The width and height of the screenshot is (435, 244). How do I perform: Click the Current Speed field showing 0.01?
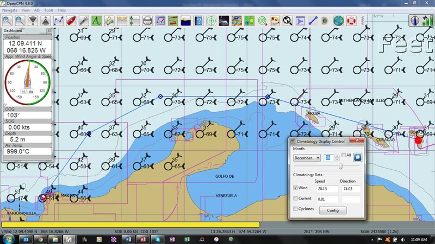click(327, 199)
